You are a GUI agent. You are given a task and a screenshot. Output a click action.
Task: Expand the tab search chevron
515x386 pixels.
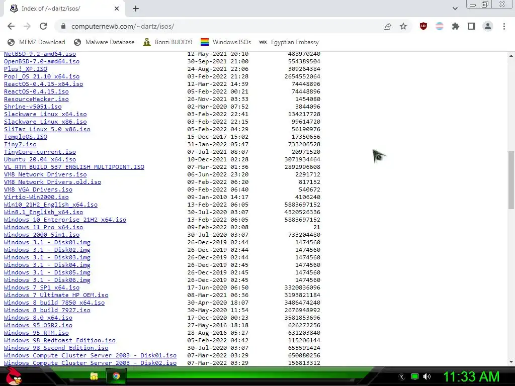click(x=455, y=9)
